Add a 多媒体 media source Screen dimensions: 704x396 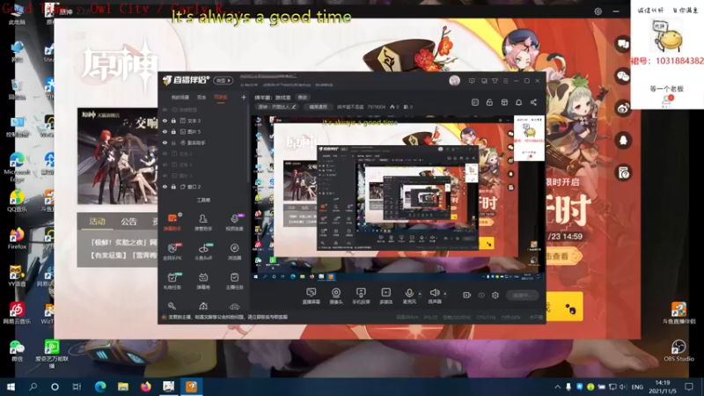pos(385,296)
